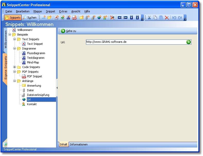Collapse the Anhänge folder
This screenshot has height=156, width=203.
point(14,81)
